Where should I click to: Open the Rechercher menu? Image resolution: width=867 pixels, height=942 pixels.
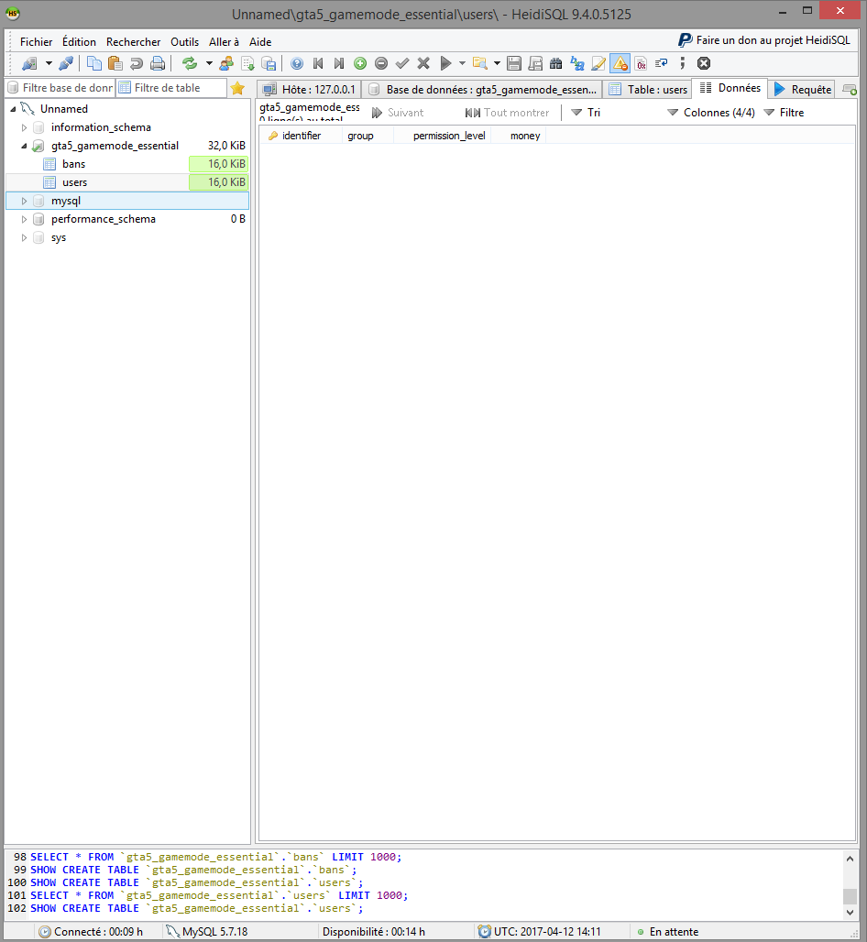click(134, 41)
